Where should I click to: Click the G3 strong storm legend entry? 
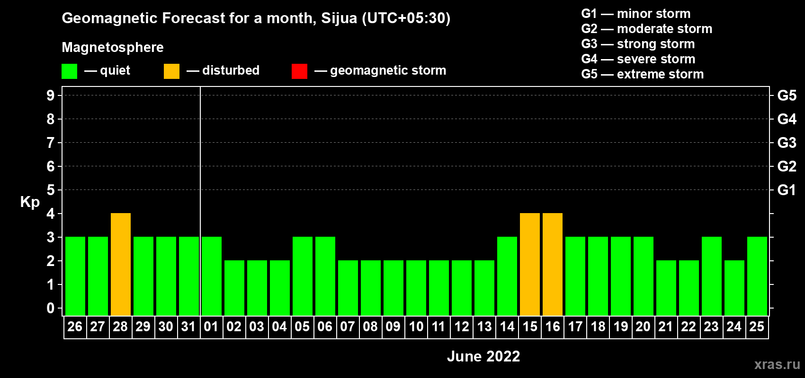tap(638, 44)
